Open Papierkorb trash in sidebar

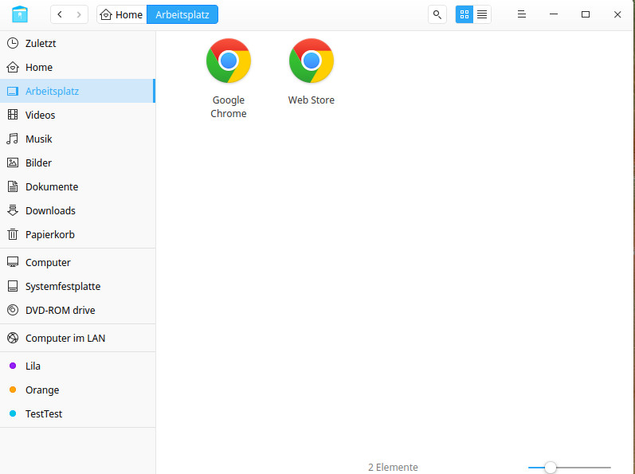tap(78, 234)
